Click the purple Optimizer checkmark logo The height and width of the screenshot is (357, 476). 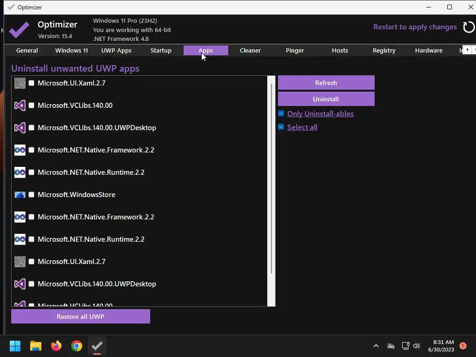[19, 29]
